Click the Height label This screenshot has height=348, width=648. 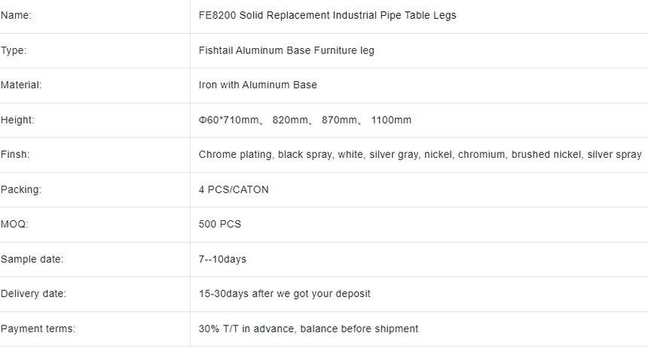tap(18, 120)
